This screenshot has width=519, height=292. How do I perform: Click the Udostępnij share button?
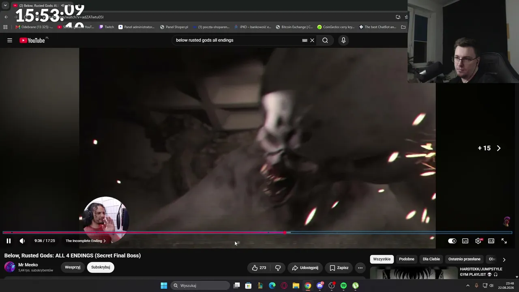point(305,268)
